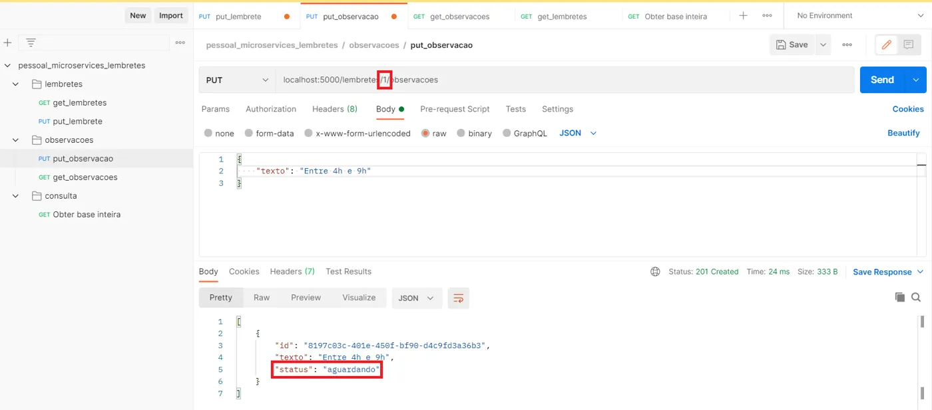This screenshot has width=932, height=410.
Task: Switch response view to Raw
Action: pyautogui.click(x=262, y=298)
